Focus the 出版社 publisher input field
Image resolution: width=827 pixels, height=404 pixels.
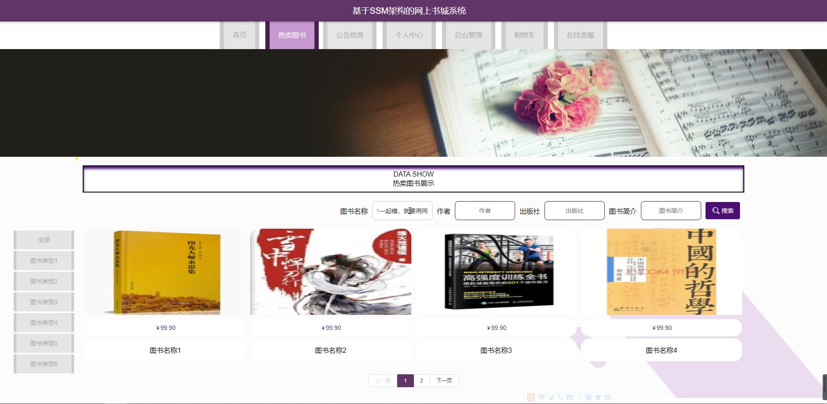(x=575, y=211)
